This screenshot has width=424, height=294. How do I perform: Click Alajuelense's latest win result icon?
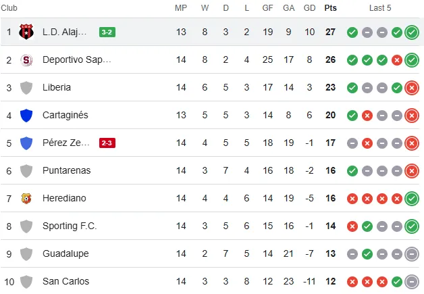412,32
